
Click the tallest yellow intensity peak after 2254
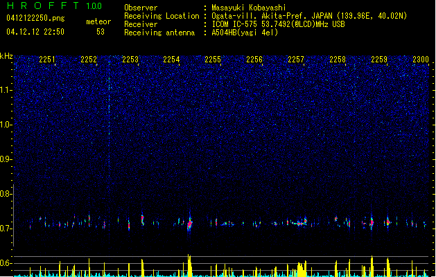coord(189,265)
